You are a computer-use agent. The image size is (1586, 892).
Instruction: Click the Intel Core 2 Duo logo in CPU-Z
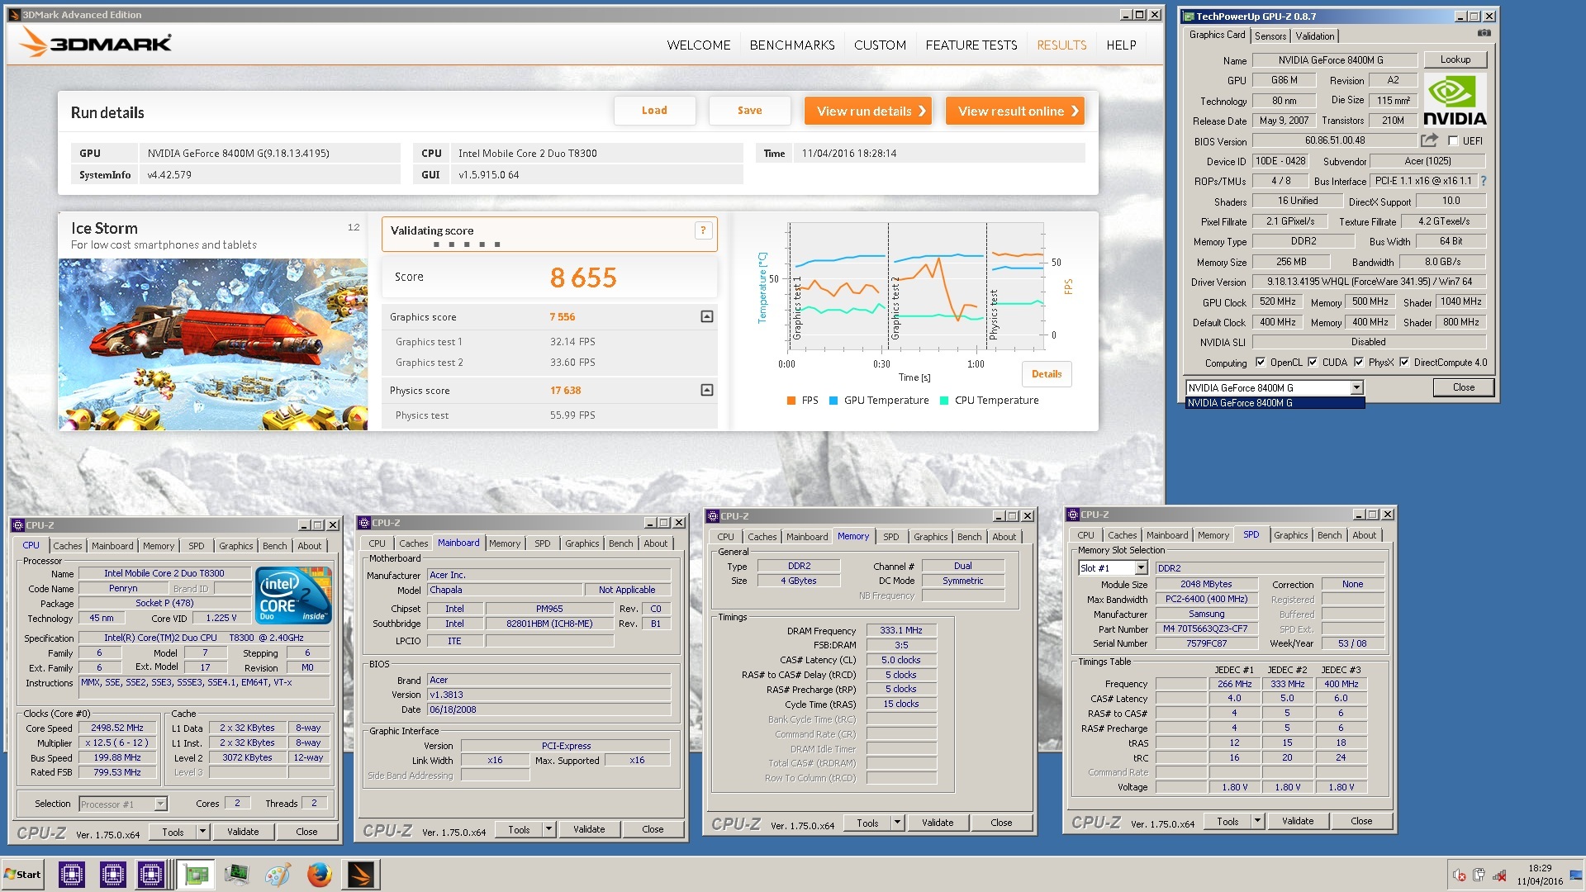pos(293,595)
